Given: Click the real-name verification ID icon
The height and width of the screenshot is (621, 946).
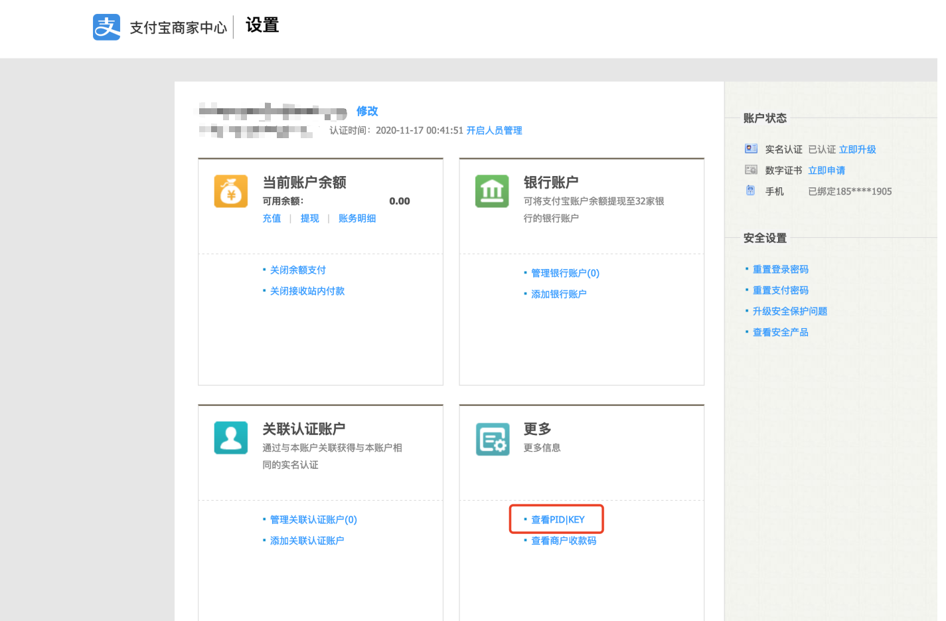Looking at the screenshot, I should [751, 149].
